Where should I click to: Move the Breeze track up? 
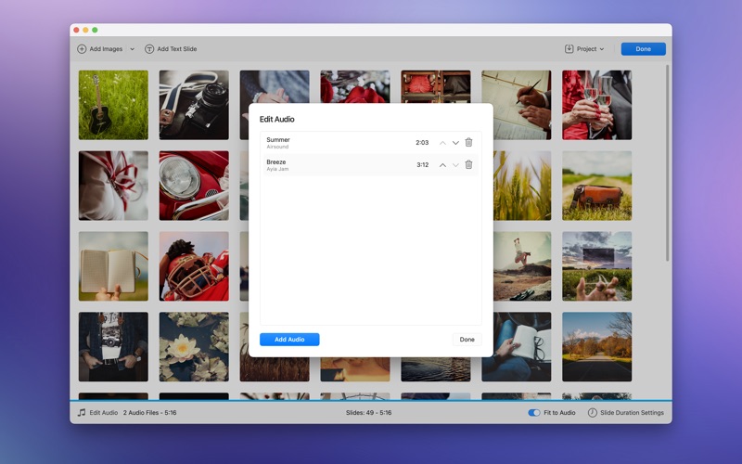[442, 165]
